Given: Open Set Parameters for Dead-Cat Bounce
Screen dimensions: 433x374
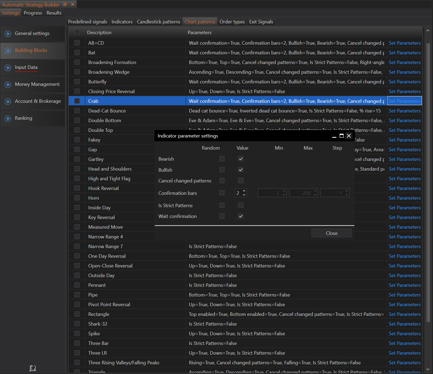Looking at the screenshot, I should 404,111.
